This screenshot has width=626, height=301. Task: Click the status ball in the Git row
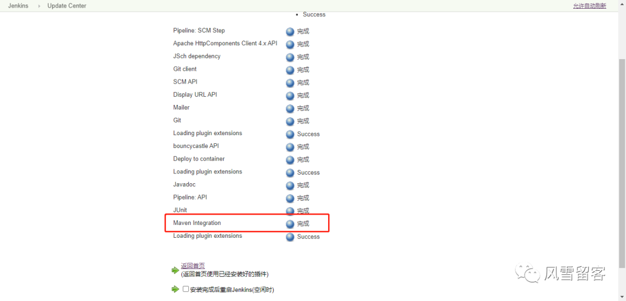tap(290, 121)
